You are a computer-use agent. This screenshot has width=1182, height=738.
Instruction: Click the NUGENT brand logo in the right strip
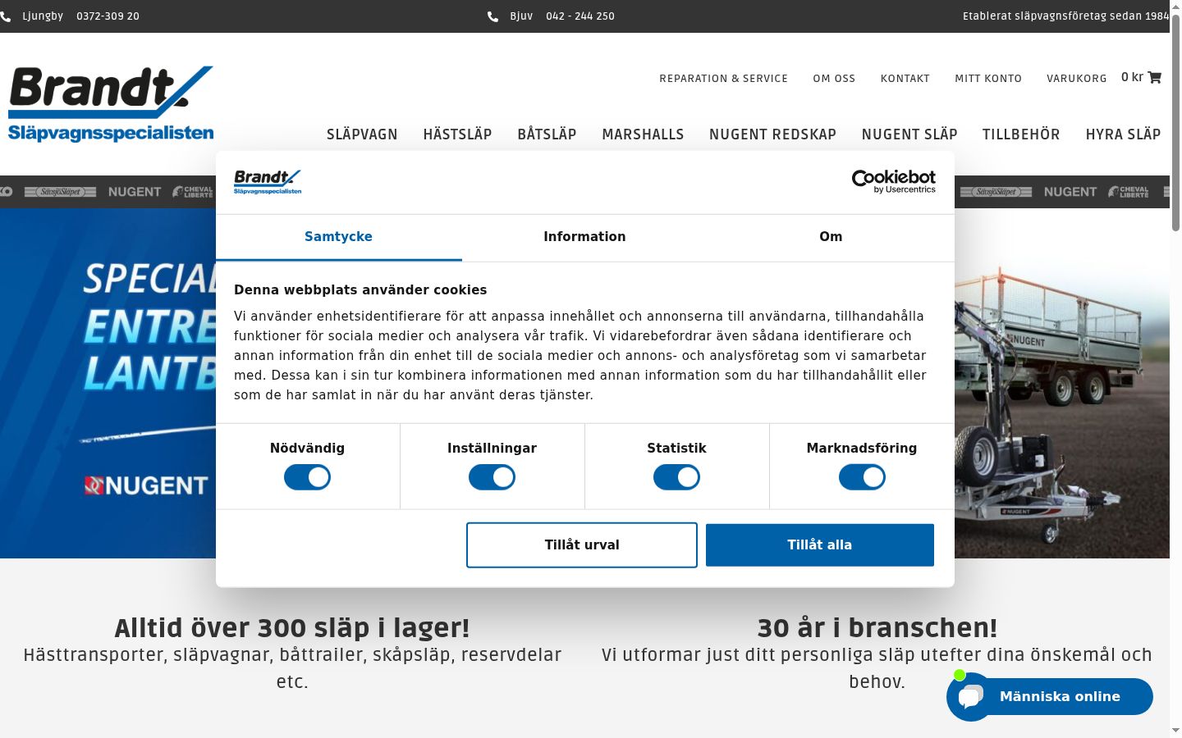[1070, 192]
